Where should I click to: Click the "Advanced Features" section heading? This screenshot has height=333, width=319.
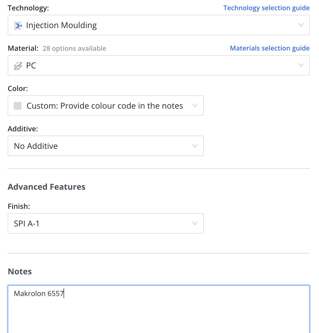(47, 187)
